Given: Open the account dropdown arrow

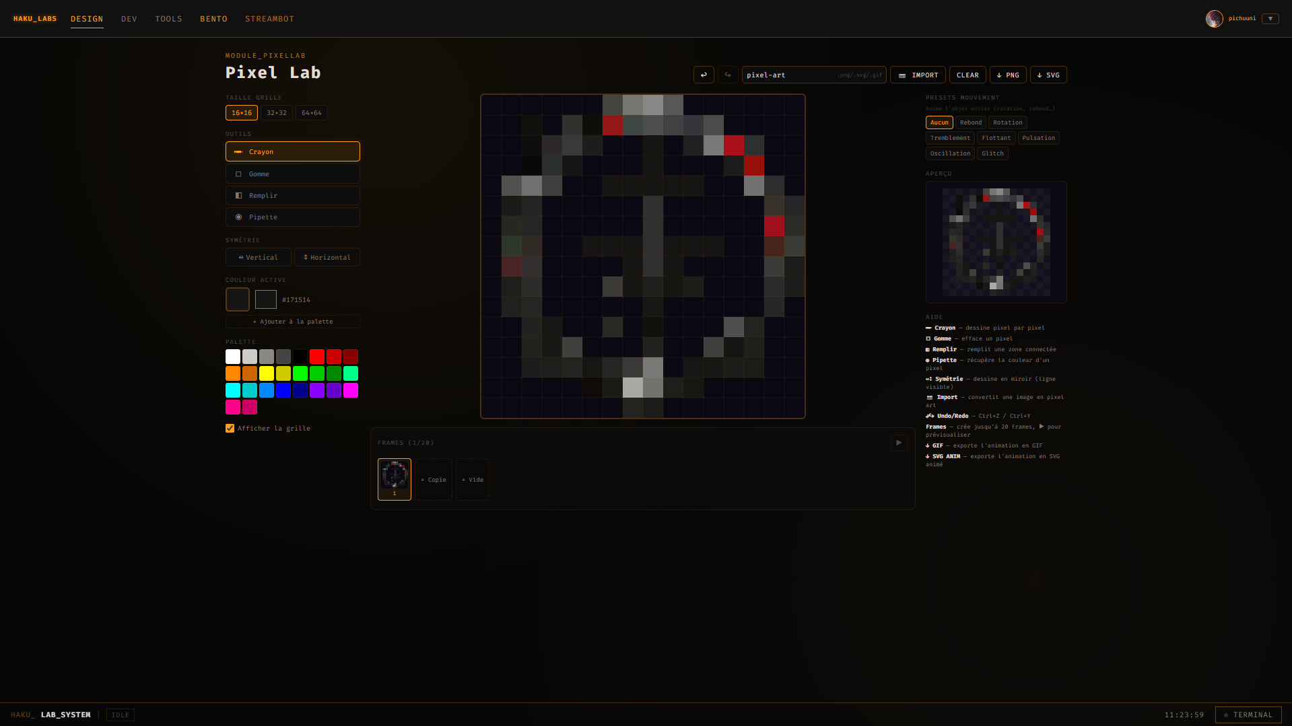Looking at the screenshot, I should click(1270, 18).
